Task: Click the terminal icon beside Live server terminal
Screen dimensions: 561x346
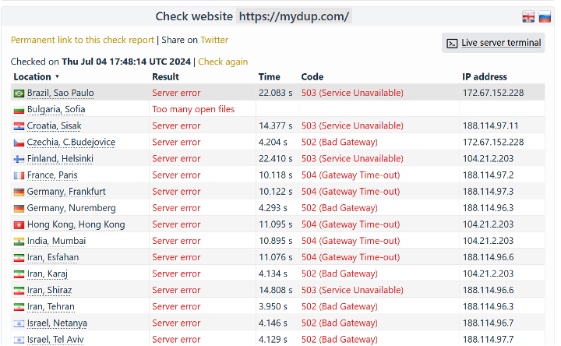Action: pyautogui.click(x=452, y=44)
